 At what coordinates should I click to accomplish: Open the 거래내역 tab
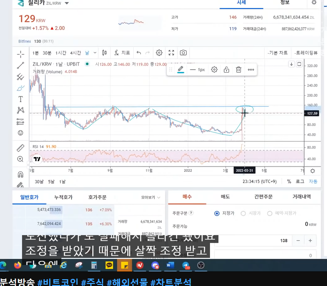[302, 197]
